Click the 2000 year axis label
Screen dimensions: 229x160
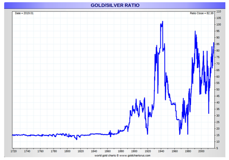pyautogui.click(x=201, y=151)
